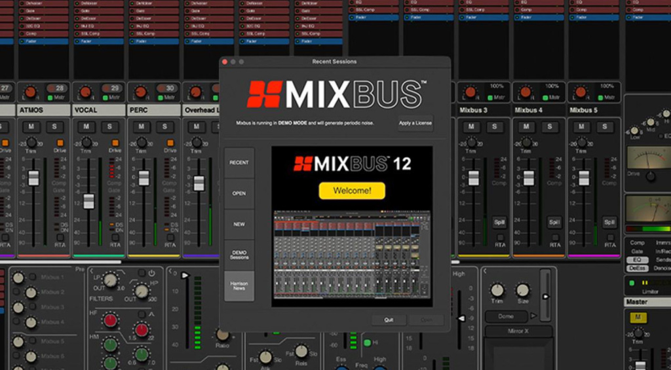This screenshot has width=671, height=370.
Task: Click the red HF gain knob
Action: pos(110,320)
